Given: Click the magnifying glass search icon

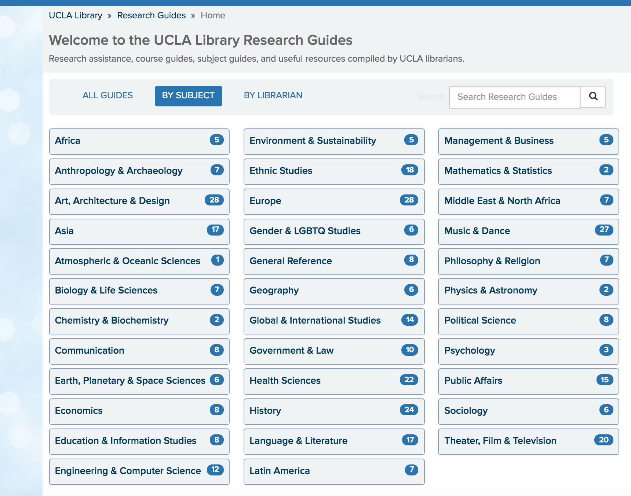Looking at the screenshot, I should point(593,96).
